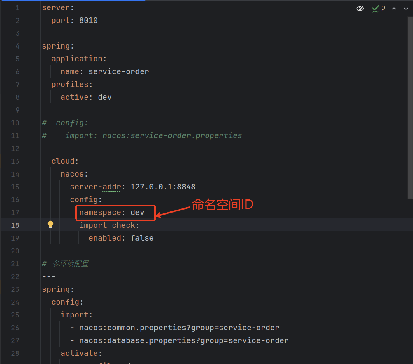Screen dimensions: 413x364
Task: Click the 'import:' key on line 25
Action: tap(76, 315)
